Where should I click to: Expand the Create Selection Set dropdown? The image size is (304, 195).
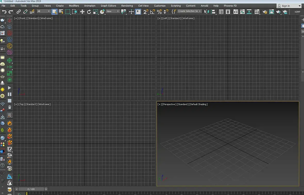189,11
